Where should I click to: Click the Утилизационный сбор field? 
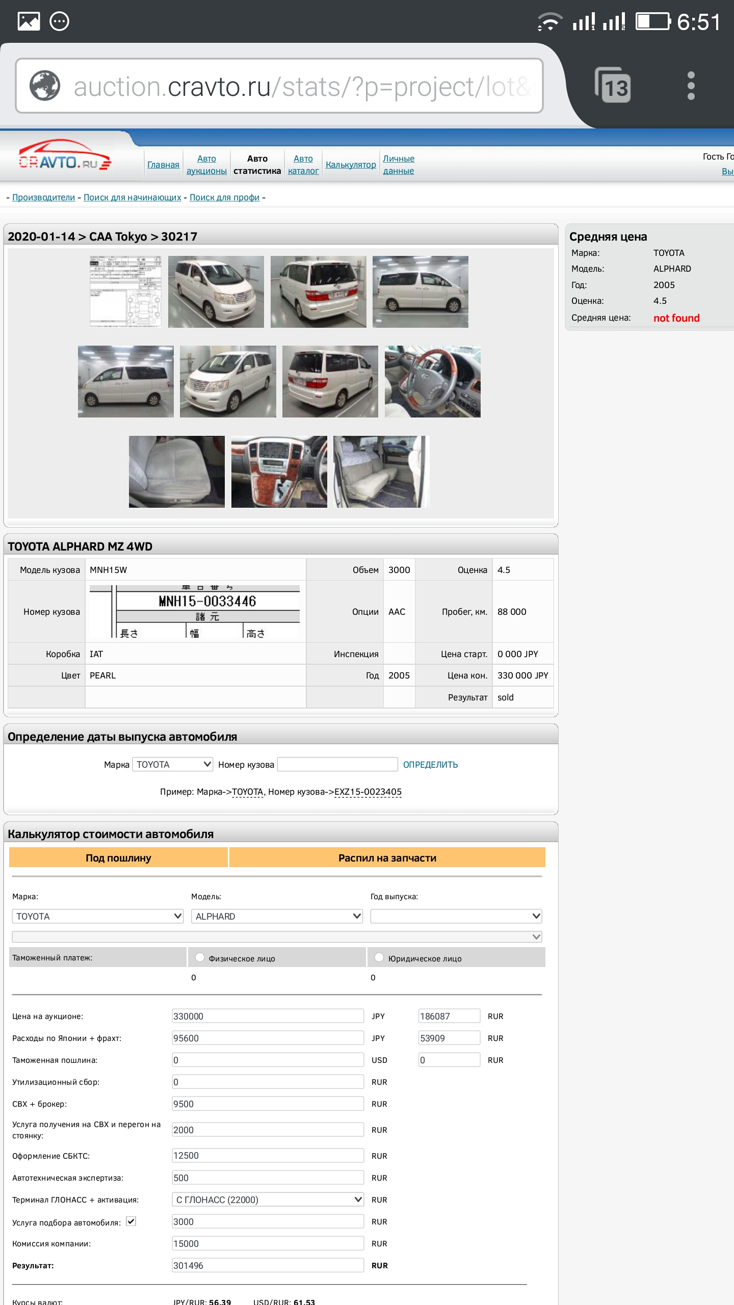(268, 1082)
